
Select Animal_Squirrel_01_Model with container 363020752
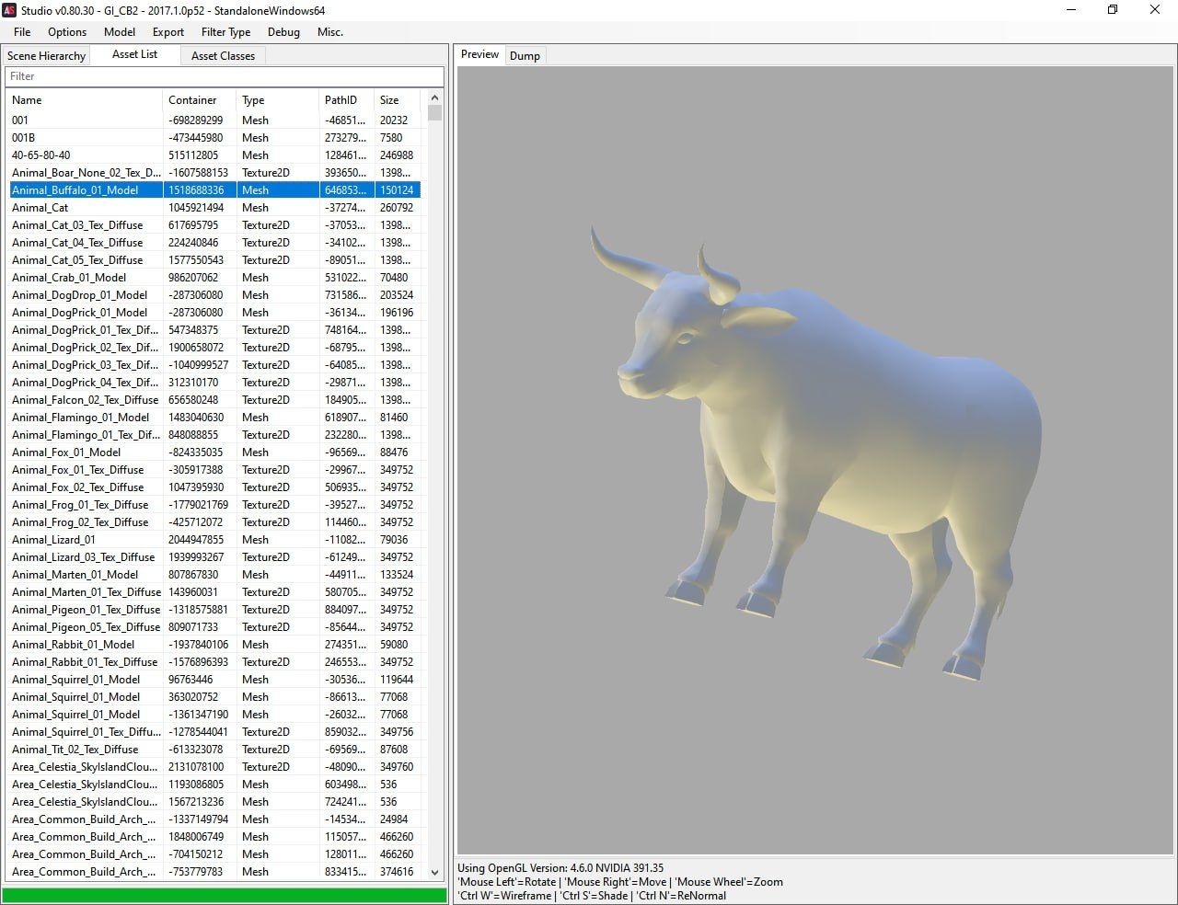pos(214,697)
